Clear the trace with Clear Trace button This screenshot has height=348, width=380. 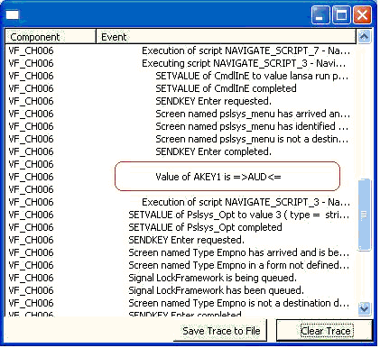click(325, 331)
